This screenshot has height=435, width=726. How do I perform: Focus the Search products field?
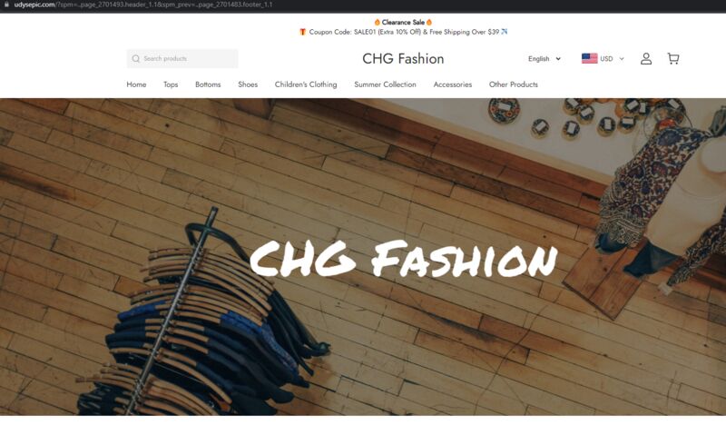click(x=182, y=59)
